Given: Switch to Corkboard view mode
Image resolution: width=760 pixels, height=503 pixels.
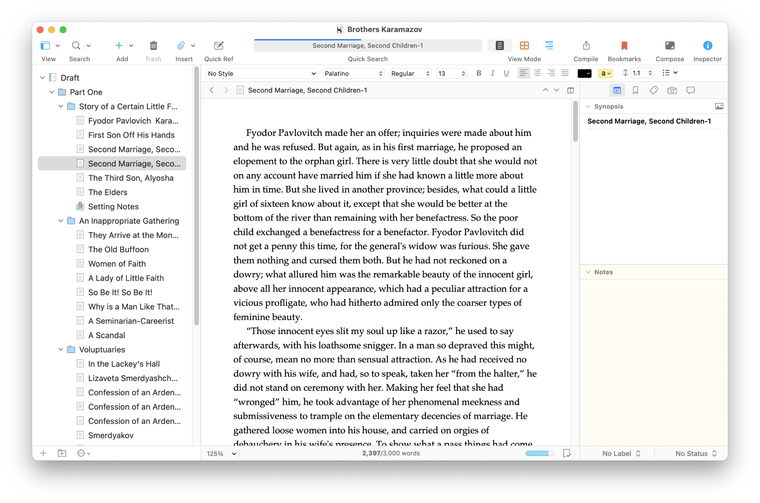Looking at the screenshot, I should pos(524,46).
